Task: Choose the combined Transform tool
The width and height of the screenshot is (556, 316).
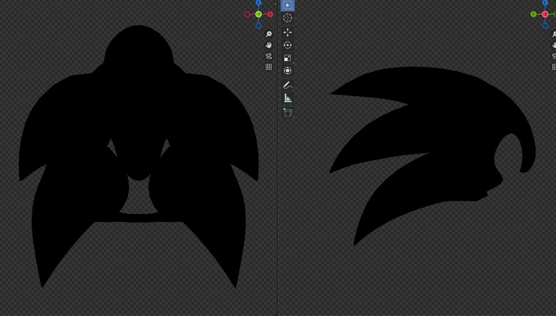Action: pyautogui.click(x=288, y=70)
